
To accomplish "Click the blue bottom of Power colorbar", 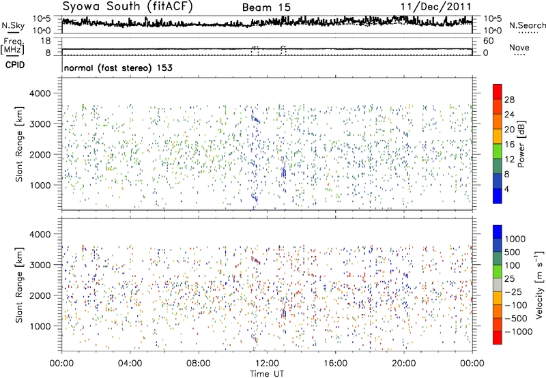I will [x=498, y=196].
